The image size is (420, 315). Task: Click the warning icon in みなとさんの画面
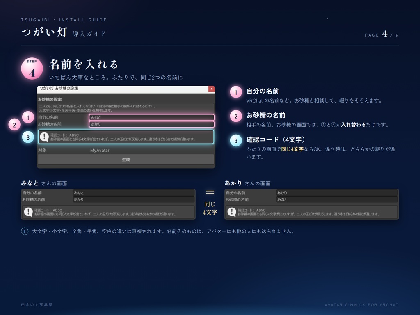pos(28,212)
